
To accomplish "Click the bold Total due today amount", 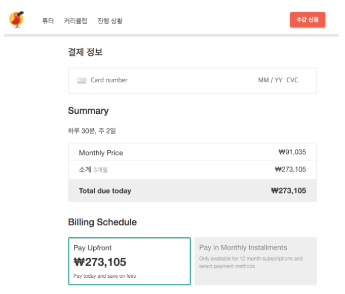I will pos(288,191).
